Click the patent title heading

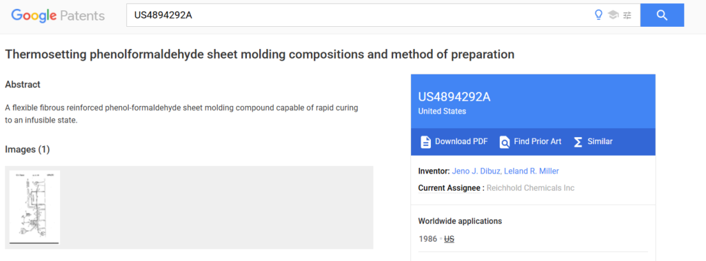tap(259, 54)
